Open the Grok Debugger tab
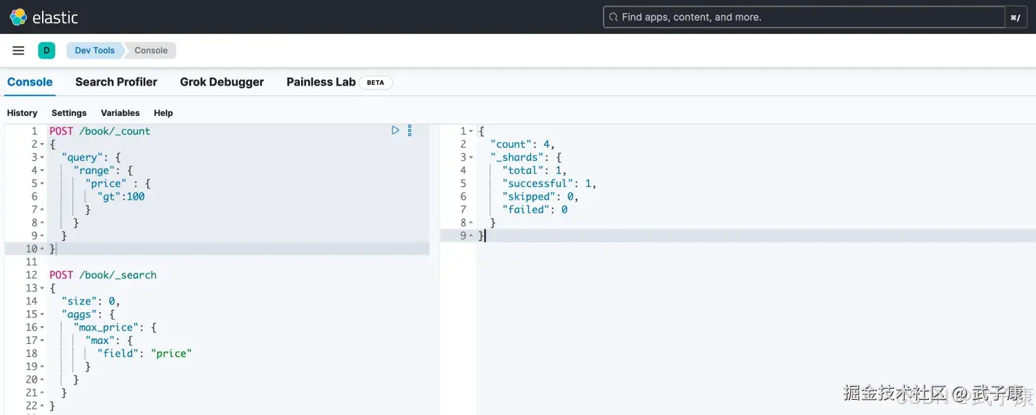1036x415 pixels. point(222,82)
